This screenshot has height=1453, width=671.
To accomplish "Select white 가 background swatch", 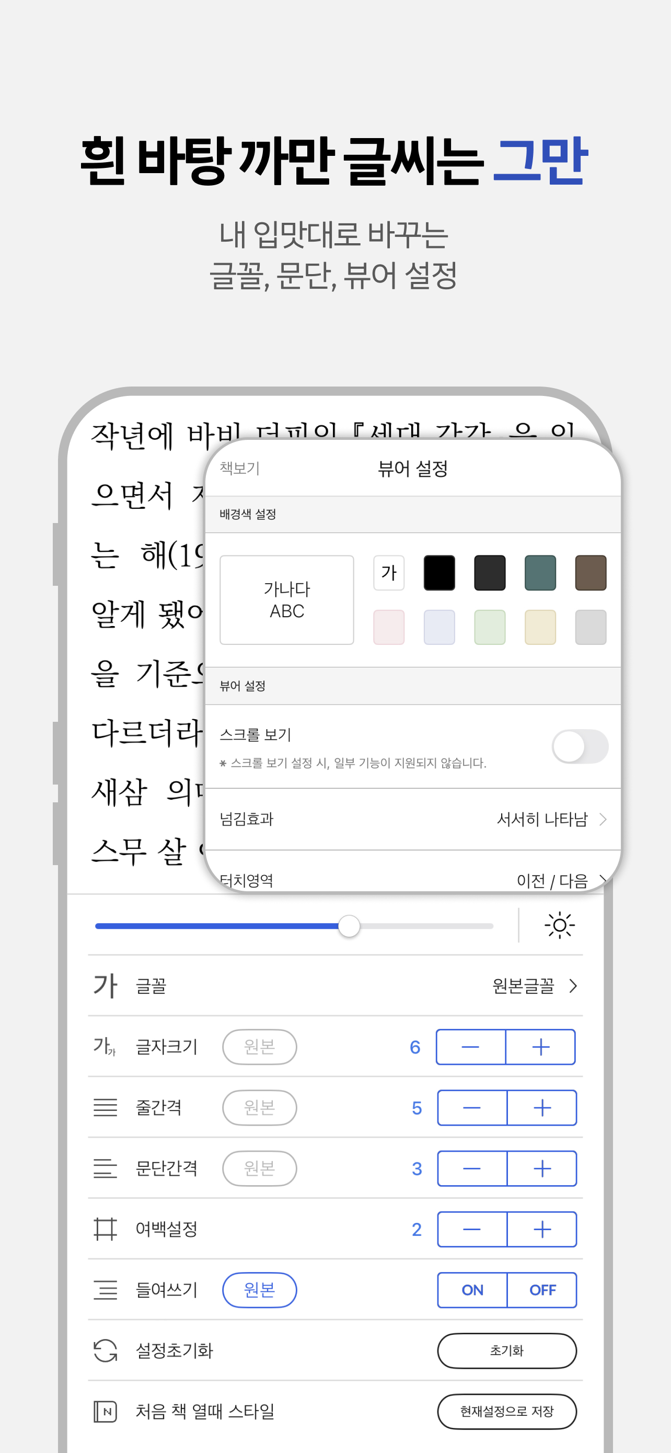I will point(389,573).
